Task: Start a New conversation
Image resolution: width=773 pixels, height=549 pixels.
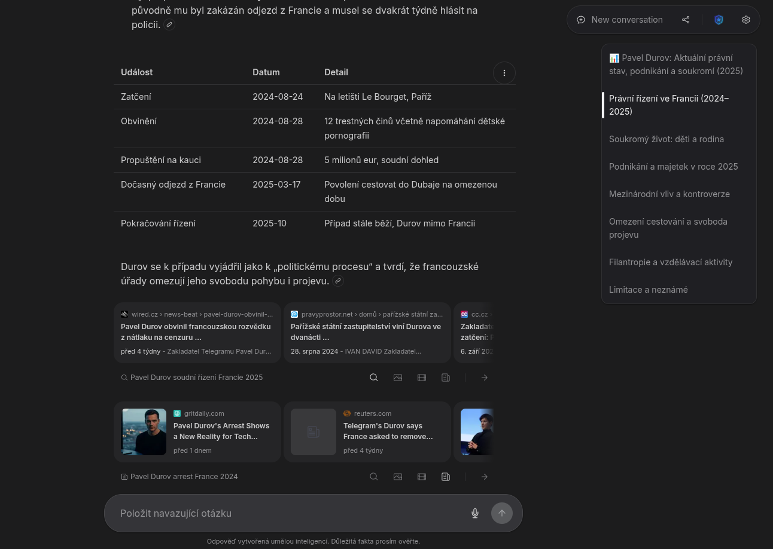Action: click(620, 20)
